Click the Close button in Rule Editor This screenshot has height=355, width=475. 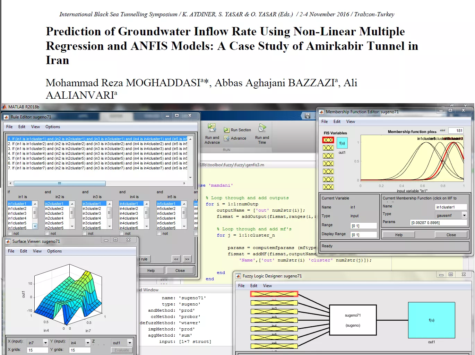coord(180,270)
